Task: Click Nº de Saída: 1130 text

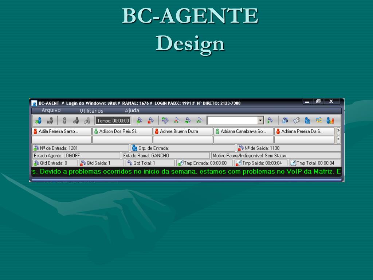Action: [x=262, y=148]
